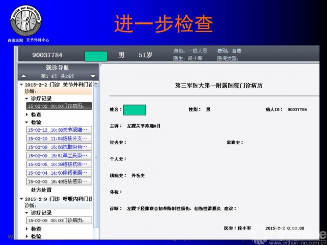The height and width of the screenshot is (245, 327).
Task: Open the 15-02-12 10:38 关节液细 lab result
Action: click(59, 131)
